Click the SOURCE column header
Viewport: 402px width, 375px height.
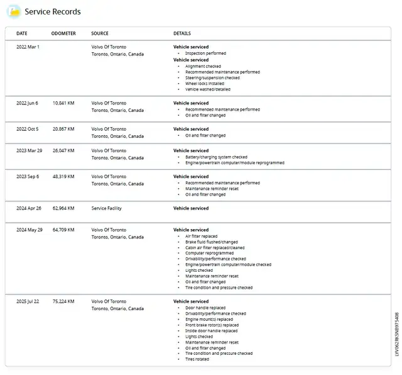(x=99, y=33)
